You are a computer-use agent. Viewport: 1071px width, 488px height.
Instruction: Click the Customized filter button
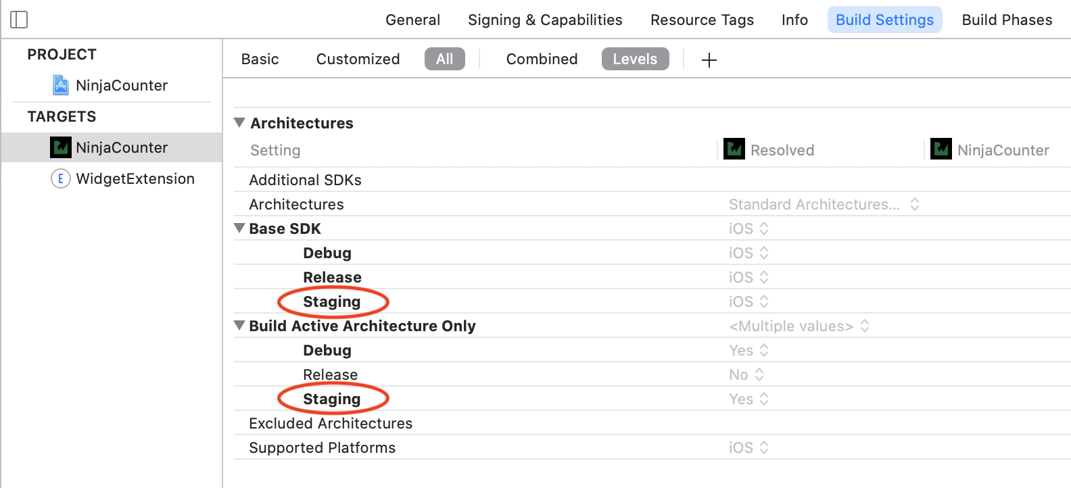point(358,59)
